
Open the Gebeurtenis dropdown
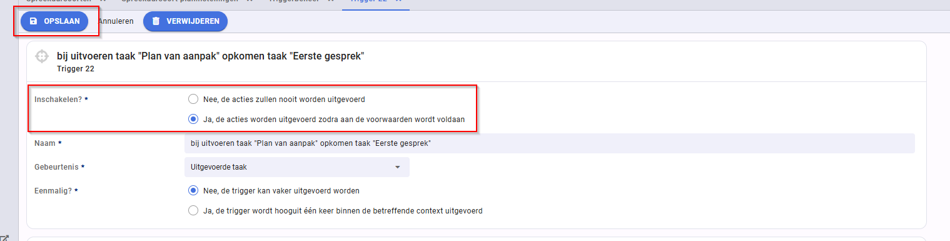point(293,167)
